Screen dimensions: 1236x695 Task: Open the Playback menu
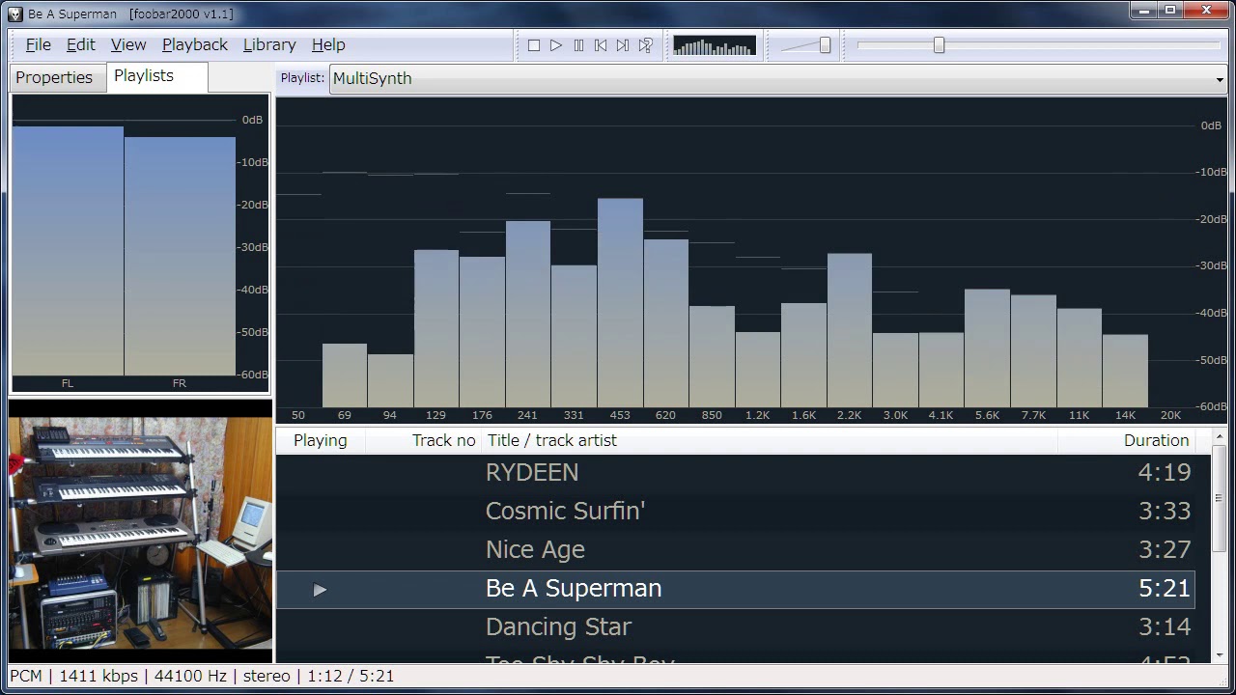[x=195, y=44]
